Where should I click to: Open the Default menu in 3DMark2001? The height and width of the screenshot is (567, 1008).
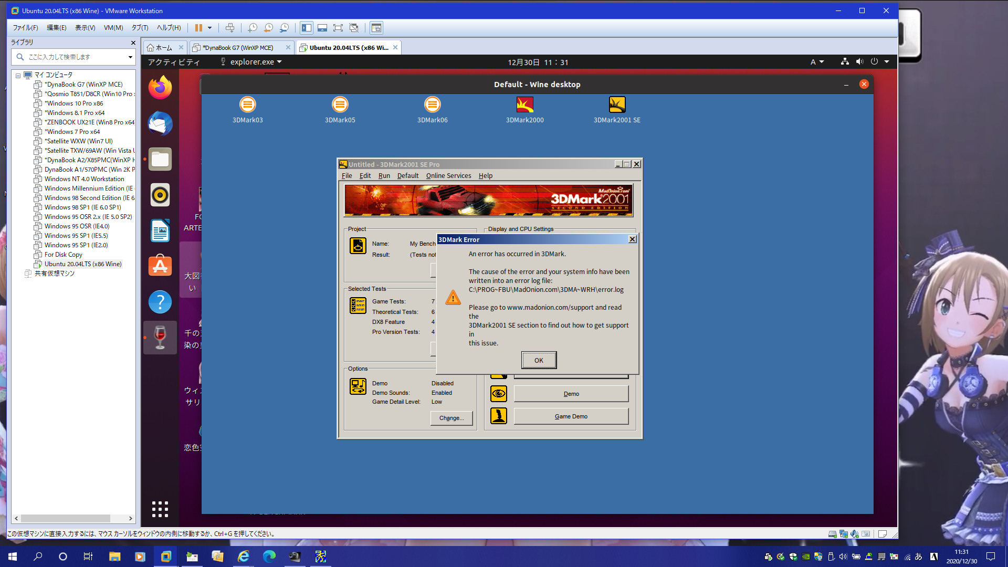click(x=408, y=176)
